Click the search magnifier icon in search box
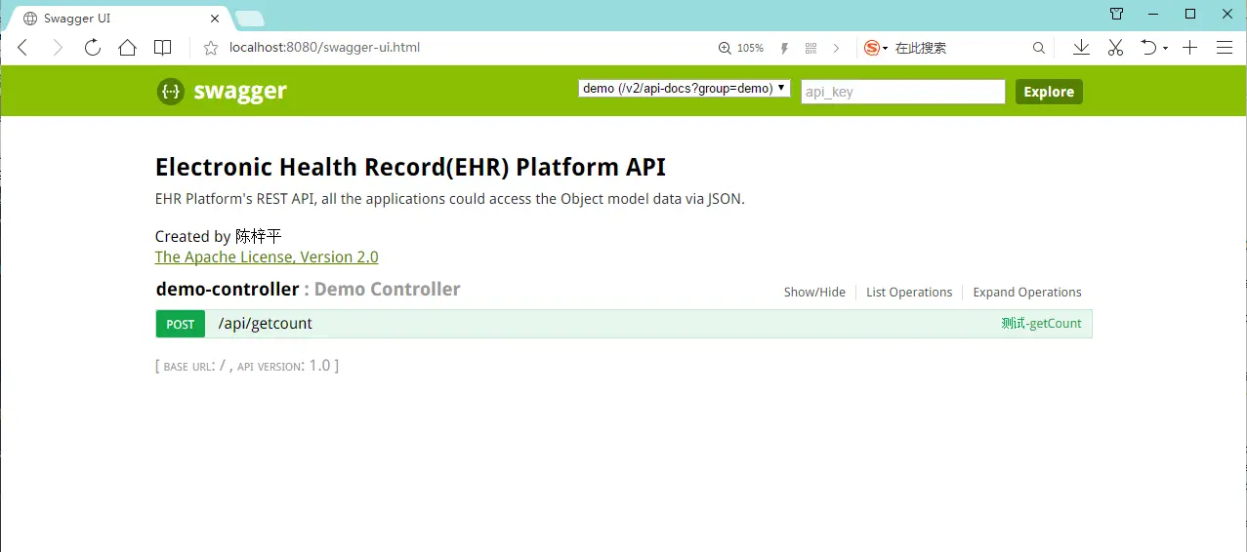1247x552 pixels. coord(1039,48)
